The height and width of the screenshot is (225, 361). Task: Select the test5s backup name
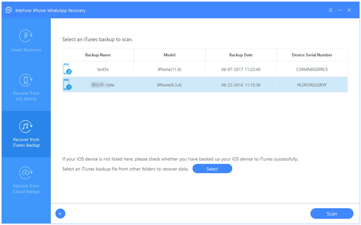(x=103, y=69)
